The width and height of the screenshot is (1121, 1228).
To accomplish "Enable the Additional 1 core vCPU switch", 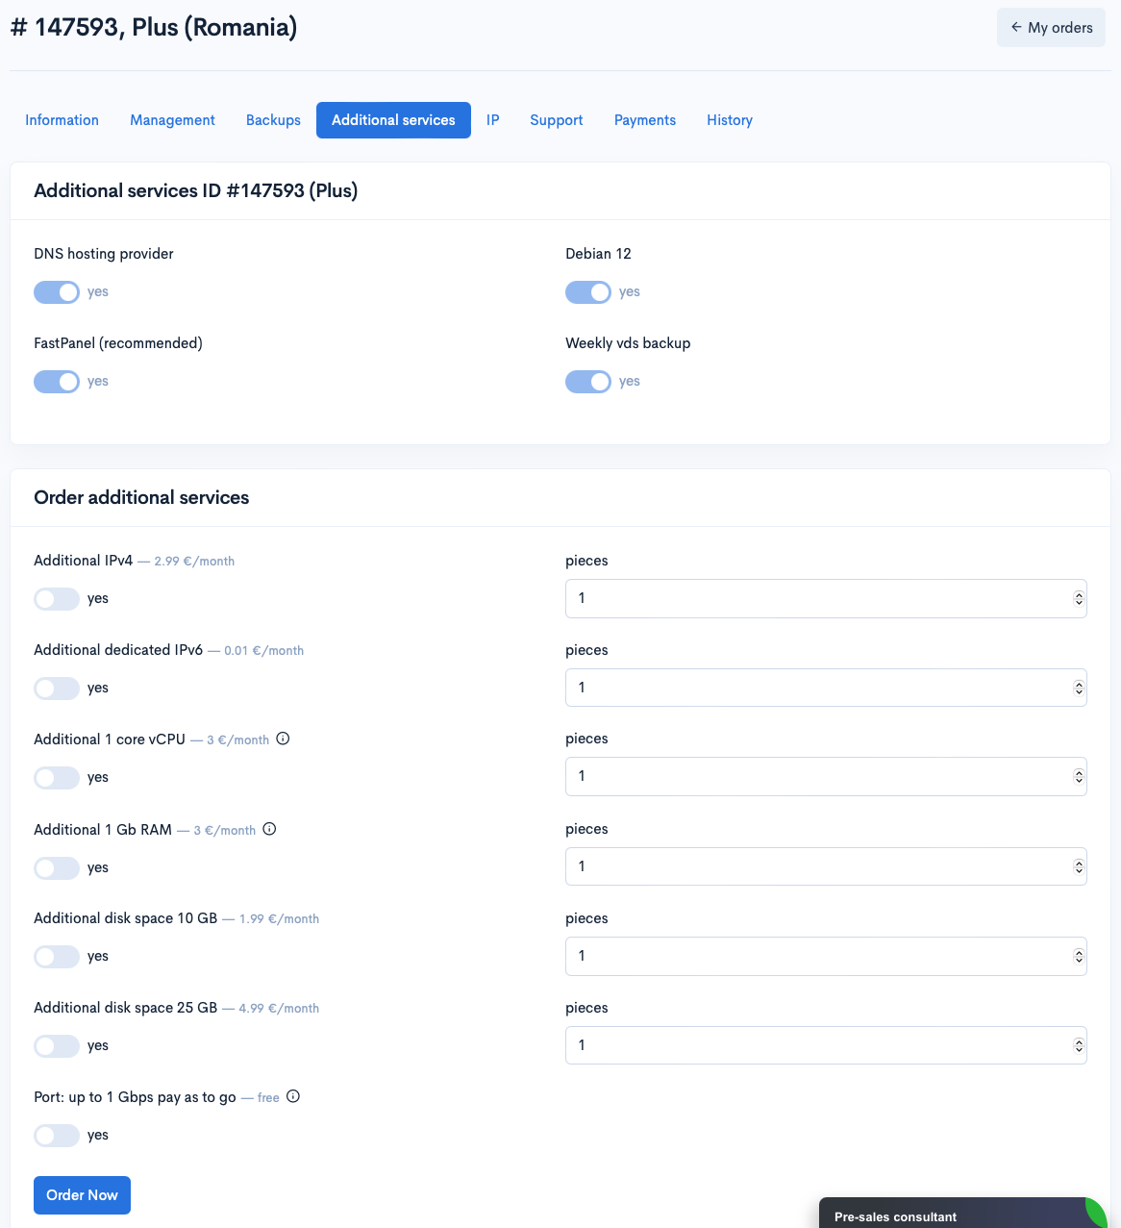I will [x=57, y=778].
